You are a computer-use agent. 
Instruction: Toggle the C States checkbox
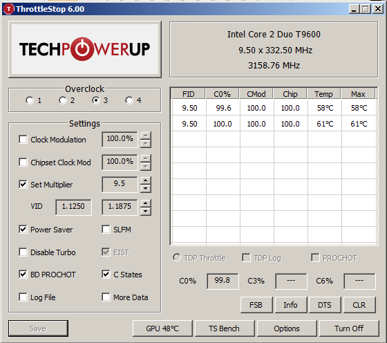(106, 274)
